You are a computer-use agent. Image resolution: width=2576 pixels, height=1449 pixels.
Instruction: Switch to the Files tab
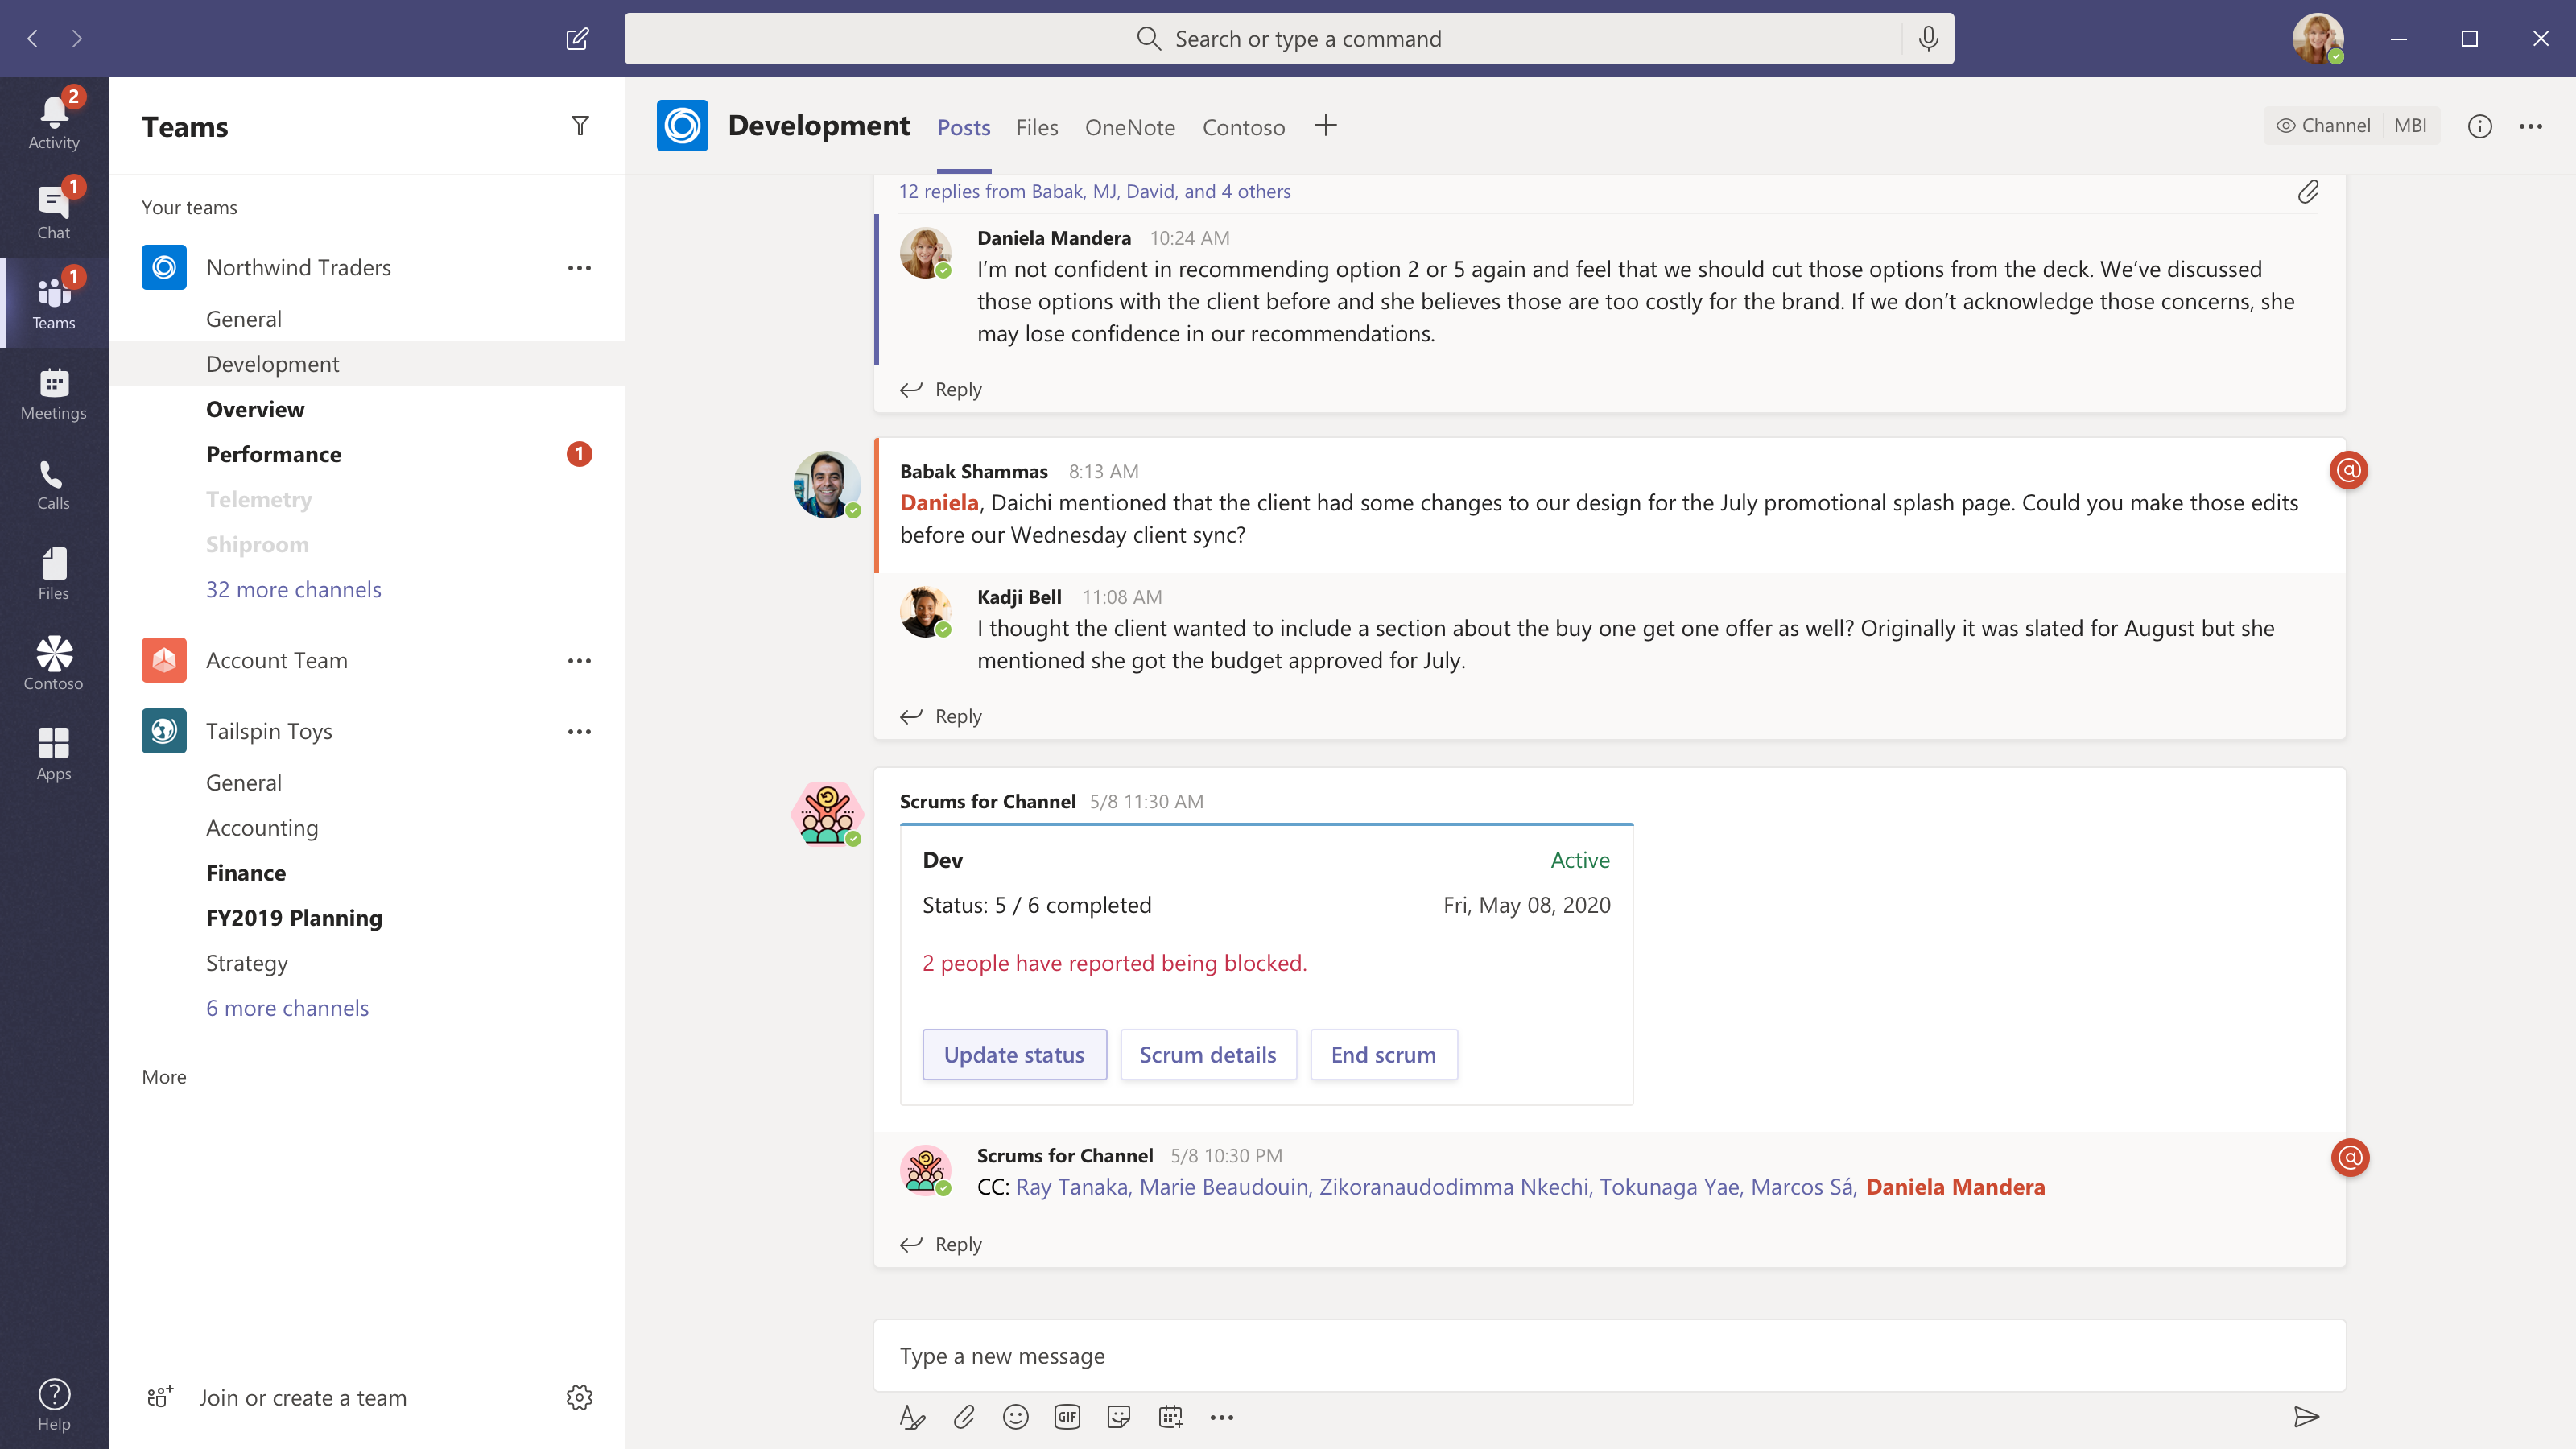point(1037,127)
